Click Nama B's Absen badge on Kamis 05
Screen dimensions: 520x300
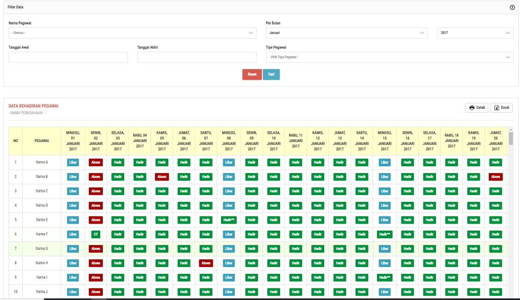(161, 177)
